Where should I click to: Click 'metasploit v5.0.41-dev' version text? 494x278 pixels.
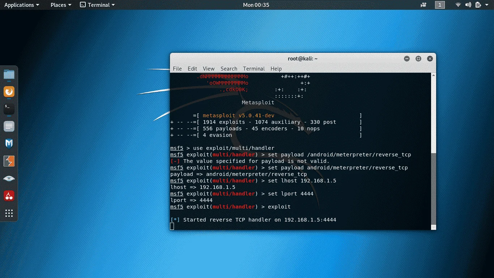coord(238,115)
